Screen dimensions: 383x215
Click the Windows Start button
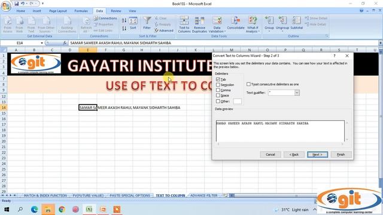[7, 210]
